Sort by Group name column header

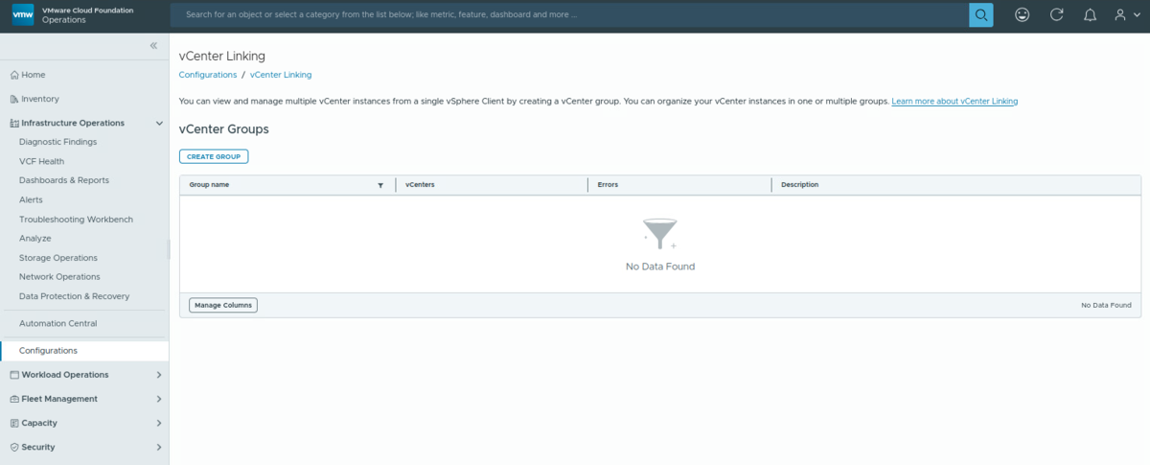[209, 185]
